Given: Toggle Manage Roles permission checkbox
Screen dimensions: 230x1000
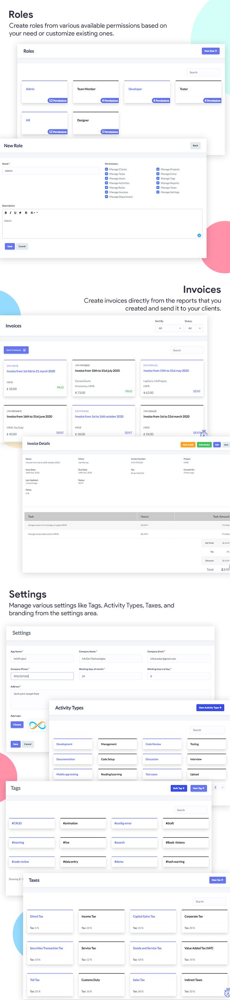Looking at the screenshot, I should point(106,187).
